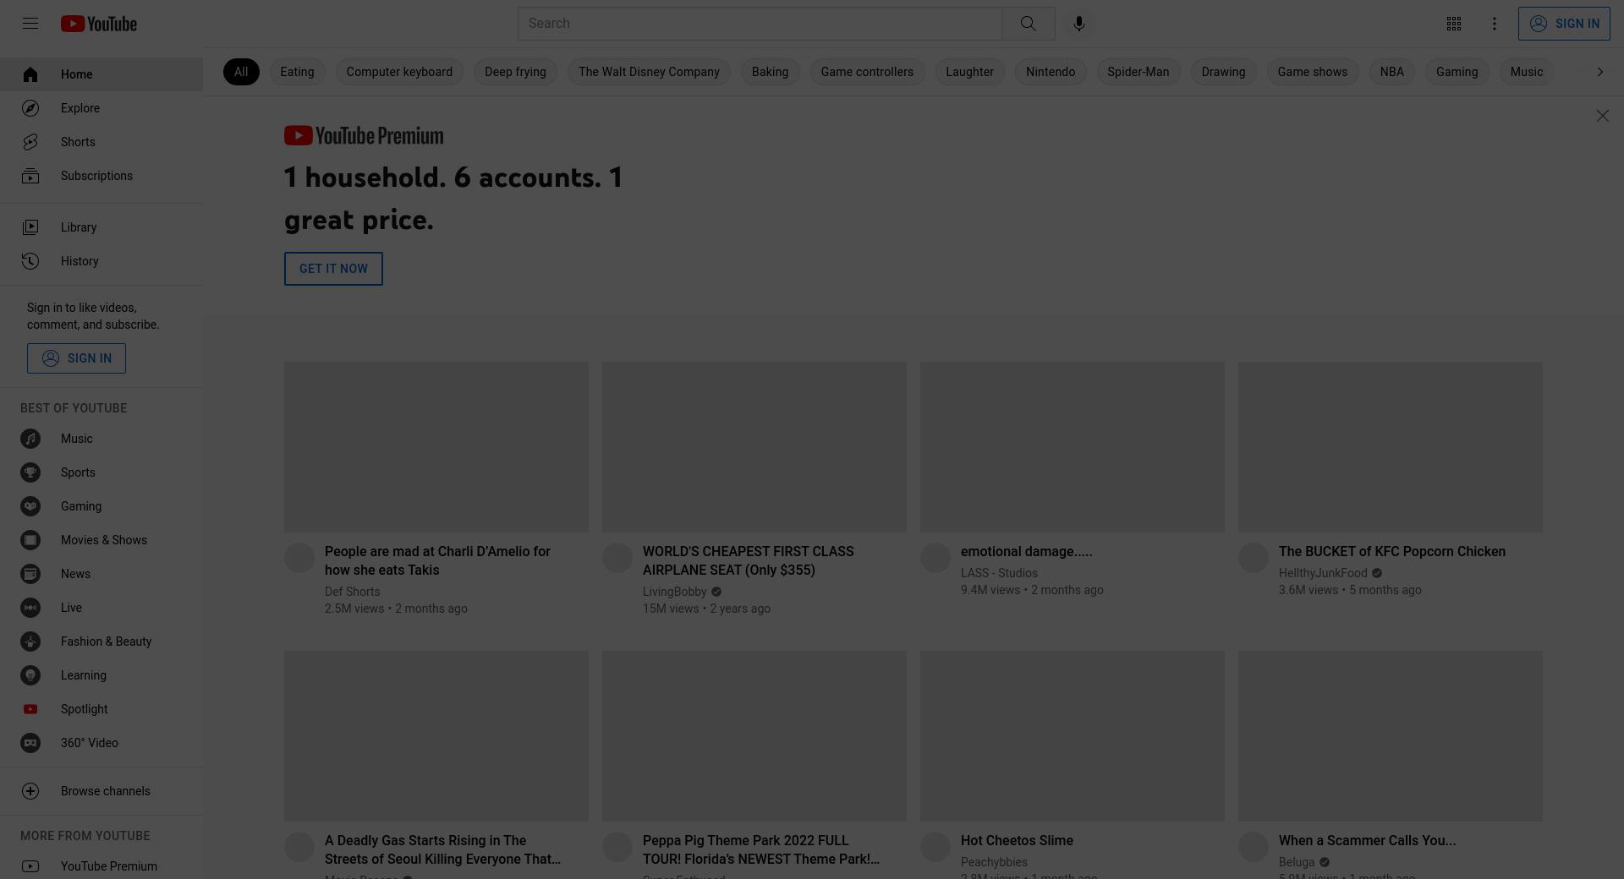1624x879 pixels.
Task: Open settings three-dot menu
Action: click(1494, 24)
